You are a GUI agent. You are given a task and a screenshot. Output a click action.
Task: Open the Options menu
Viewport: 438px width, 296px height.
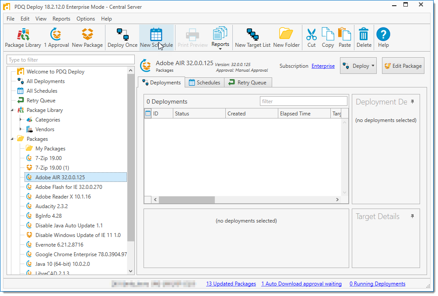(85, 19)
